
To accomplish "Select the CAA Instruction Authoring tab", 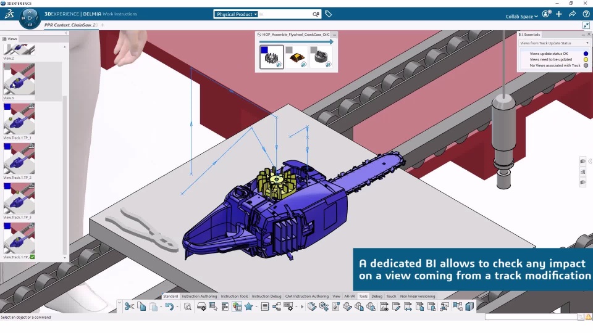I will [x=307, y=297].
